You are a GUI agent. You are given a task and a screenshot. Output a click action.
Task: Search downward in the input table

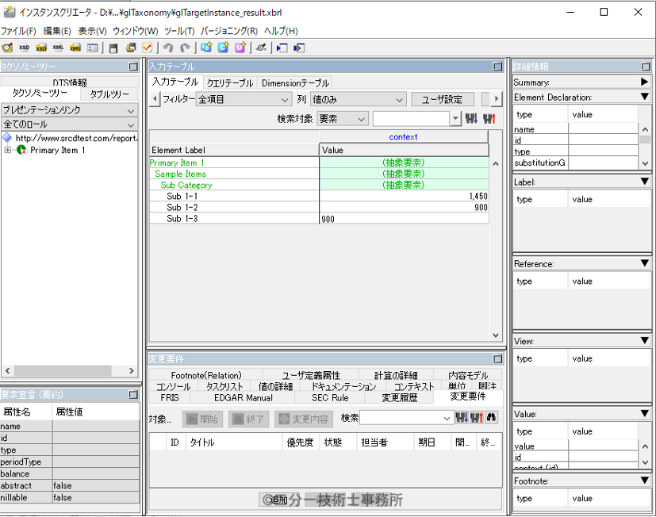point(471,119)
